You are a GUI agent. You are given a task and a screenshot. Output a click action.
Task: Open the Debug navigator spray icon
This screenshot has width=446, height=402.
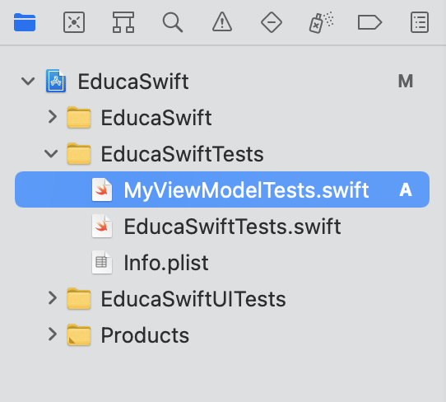pyautogui.click(x=321, y=22)
